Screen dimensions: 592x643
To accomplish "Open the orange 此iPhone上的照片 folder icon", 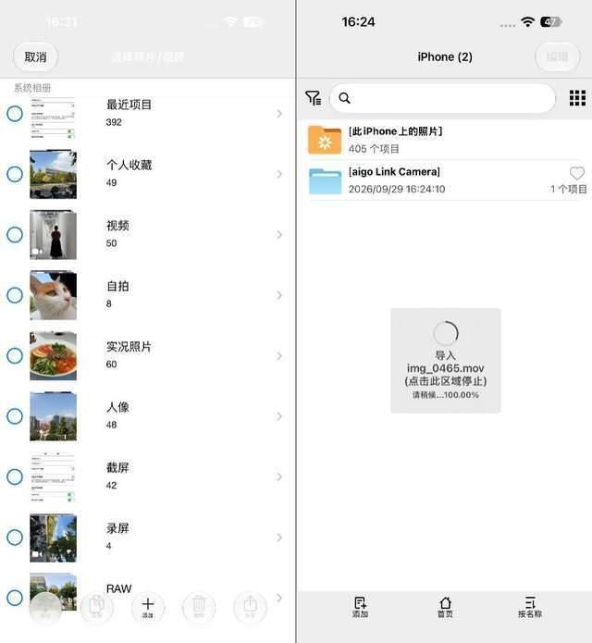I will coord(325,140).
